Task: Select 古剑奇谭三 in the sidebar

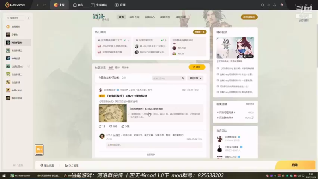Action: pyautogui.click(x=17, y=51)
